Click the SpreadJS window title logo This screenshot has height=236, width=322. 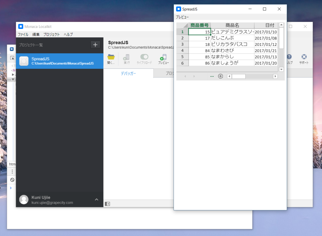point(179,9)
